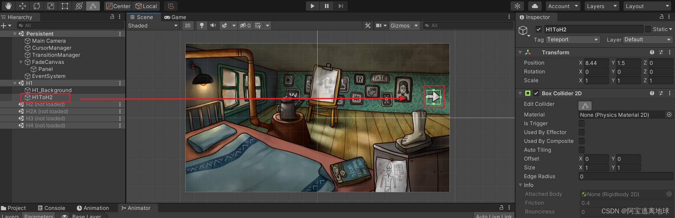Enable Used By Effector checkbox

tap(581, 132)
